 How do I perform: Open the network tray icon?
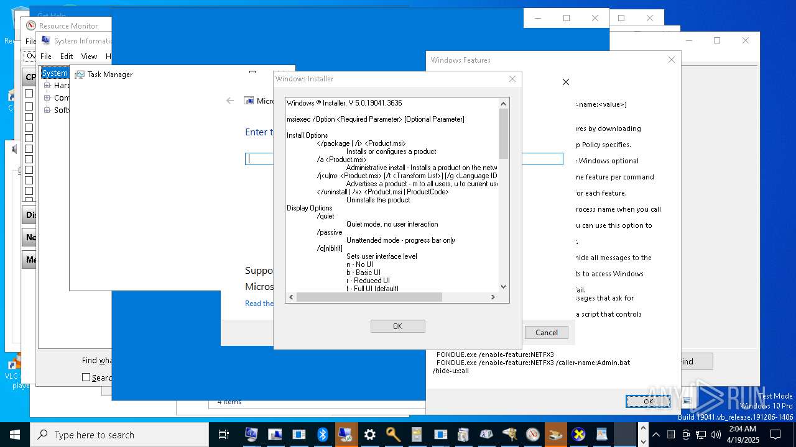701,435
